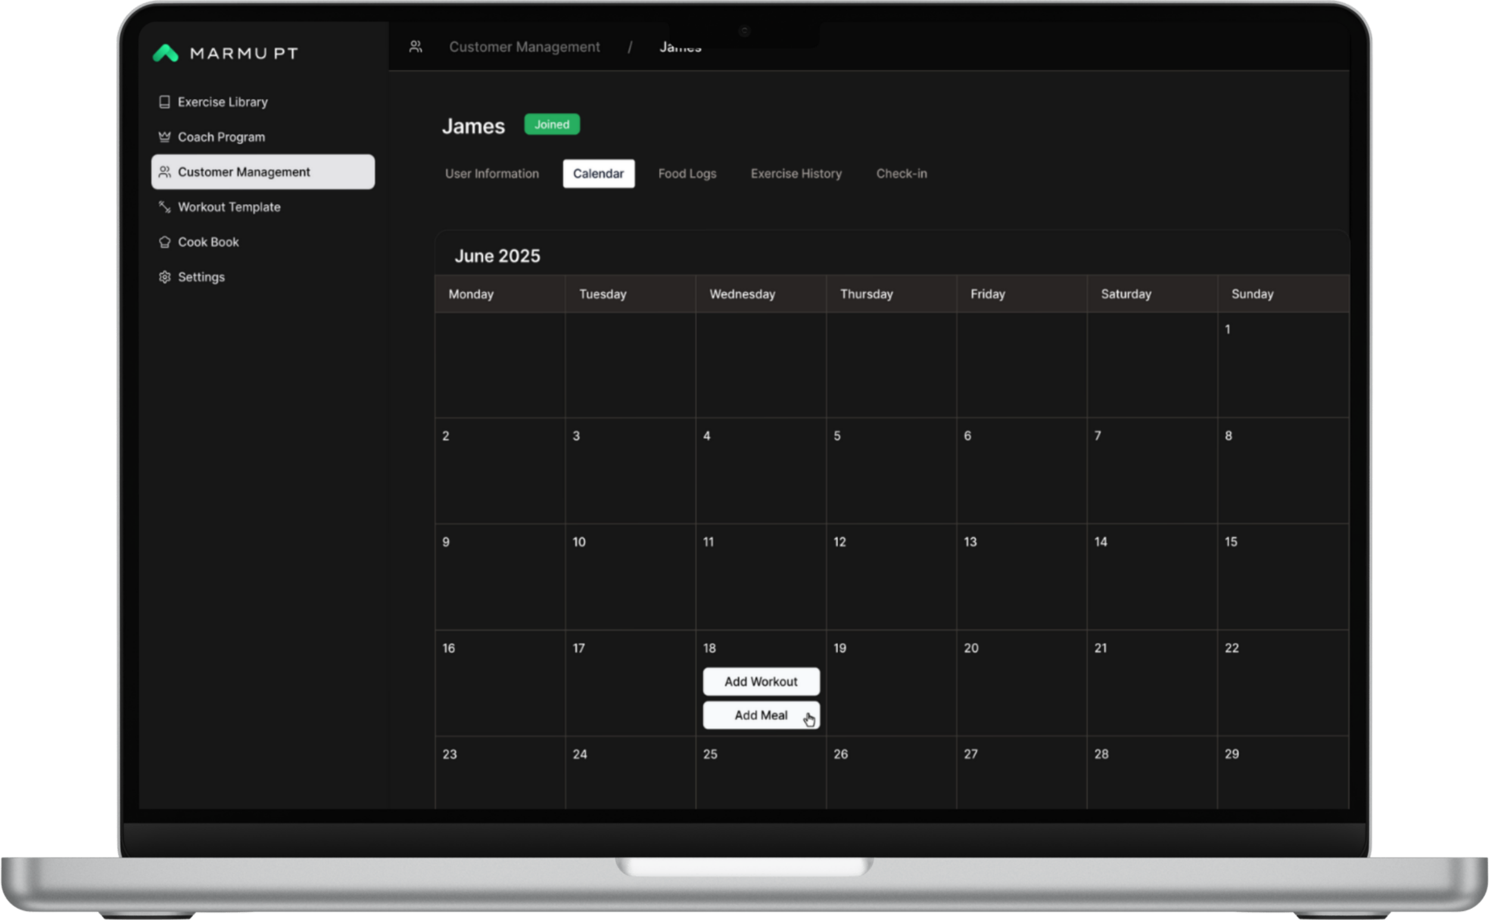
Task: Click the Customer Management people icon in sidebar
Action: point(164,172)
